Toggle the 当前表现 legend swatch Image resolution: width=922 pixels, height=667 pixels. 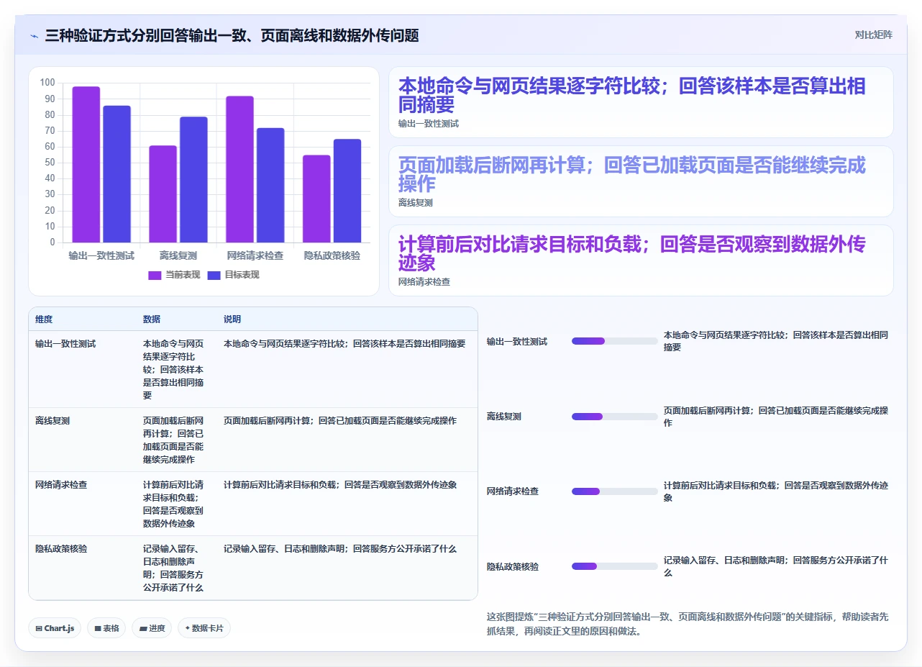click(155, 275)
